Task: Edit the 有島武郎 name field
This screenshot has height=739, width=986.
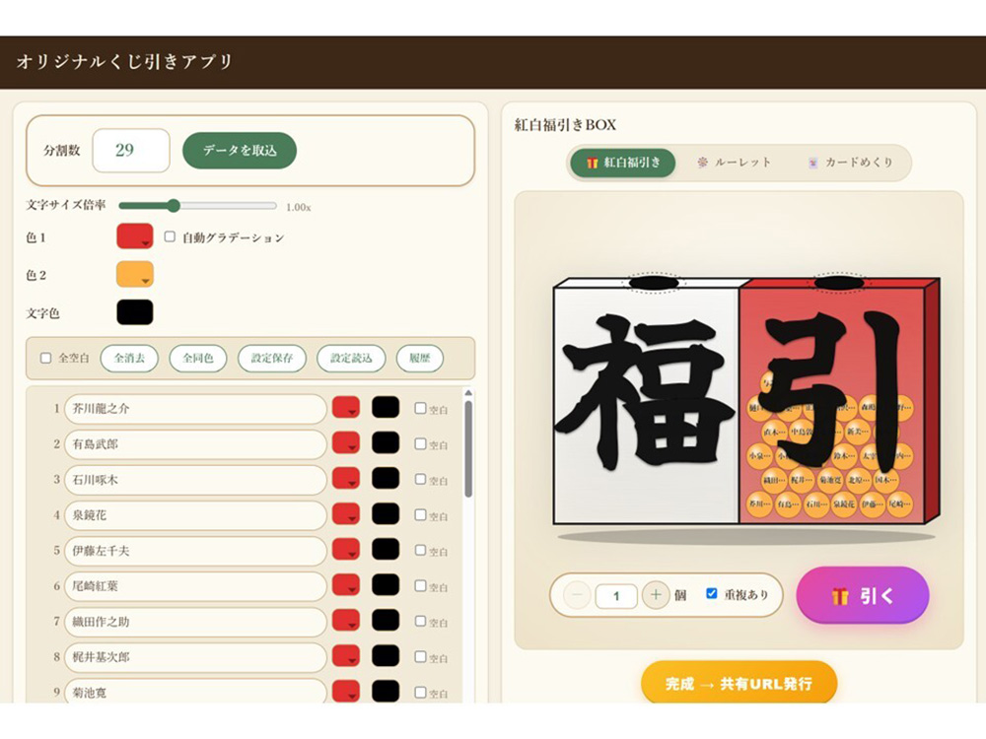Action: (195, 444)
